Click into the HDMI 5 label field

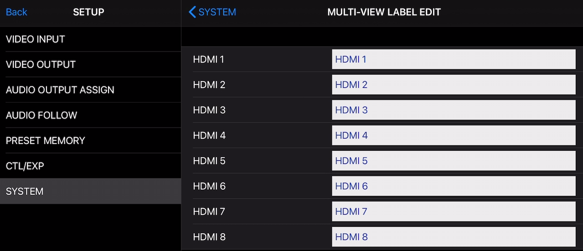pos(453,161)
